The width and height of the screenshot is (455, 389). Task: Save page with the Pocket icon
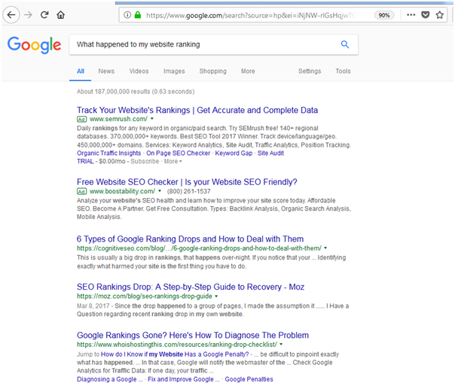(426, 15)
